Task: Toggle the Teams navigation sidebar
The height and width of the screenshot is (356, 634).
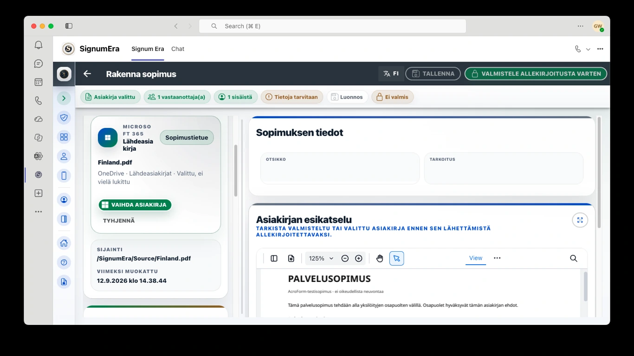Action: point(69,26)
